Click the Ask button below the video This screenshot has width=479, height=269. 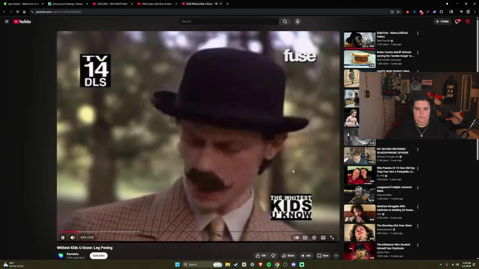point(305,256)
